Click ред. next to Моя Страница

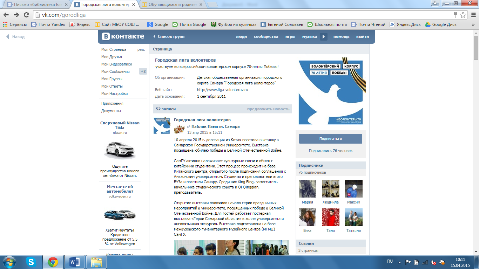(141, 49)
